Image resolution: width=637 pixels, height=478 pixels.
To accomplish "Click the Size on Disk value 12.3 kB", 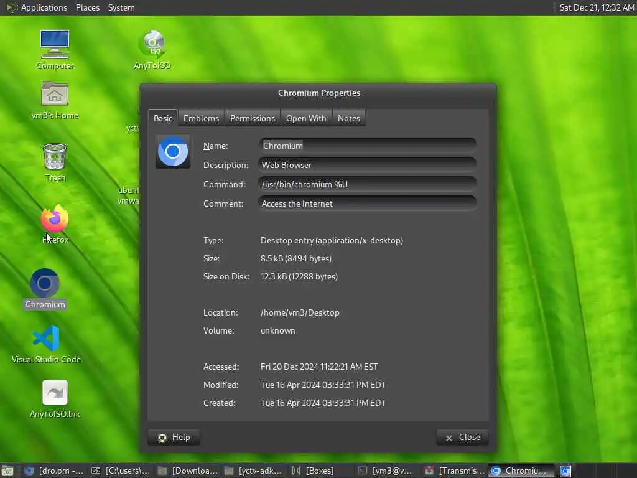I will click(x=299, y=276).
